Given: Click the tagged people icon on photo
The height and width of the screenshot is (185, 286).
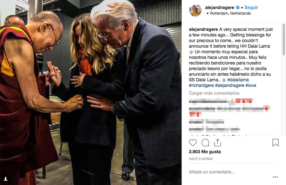Looking at the screenshot, I should (6, 179).
